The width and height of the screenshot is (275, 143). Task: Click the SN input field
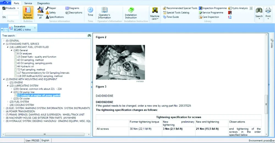click(13, 17)
